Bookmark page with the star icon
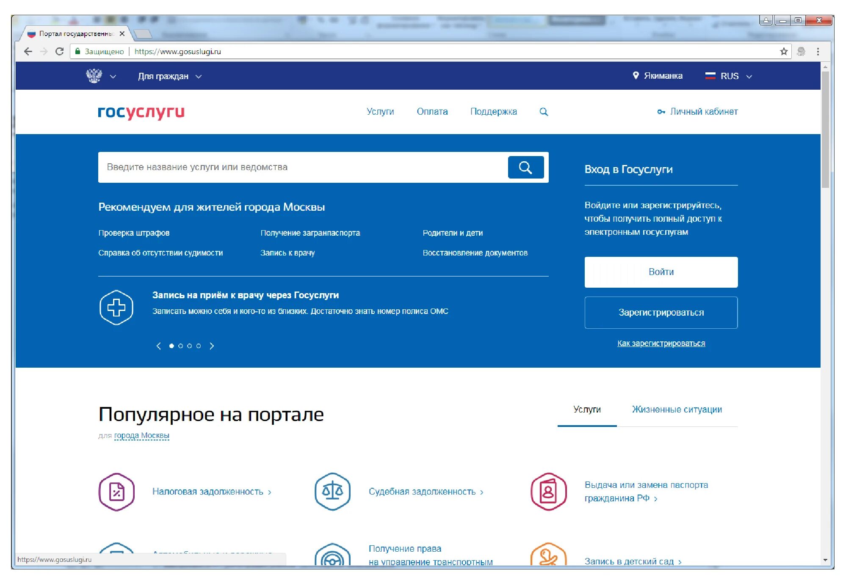The width and height of the screenshot is (843, 583). 784,51
